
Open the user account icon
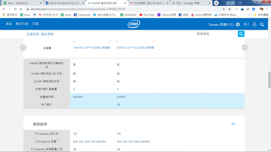click(x=254, y=24)
